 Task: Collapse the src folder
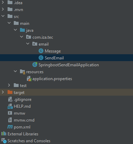tap(3, 16)
